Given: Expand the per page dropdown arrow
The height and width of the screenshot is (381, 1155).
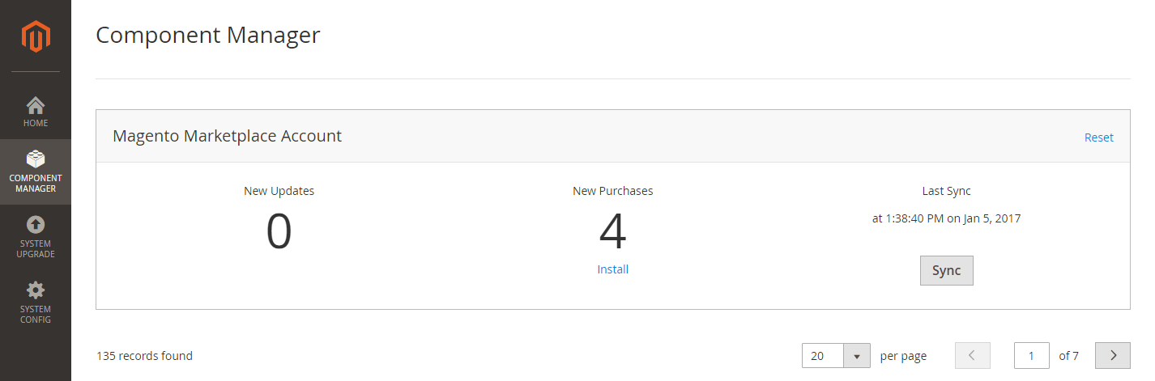Looking at the screenshot, I should tap(857, 356).
